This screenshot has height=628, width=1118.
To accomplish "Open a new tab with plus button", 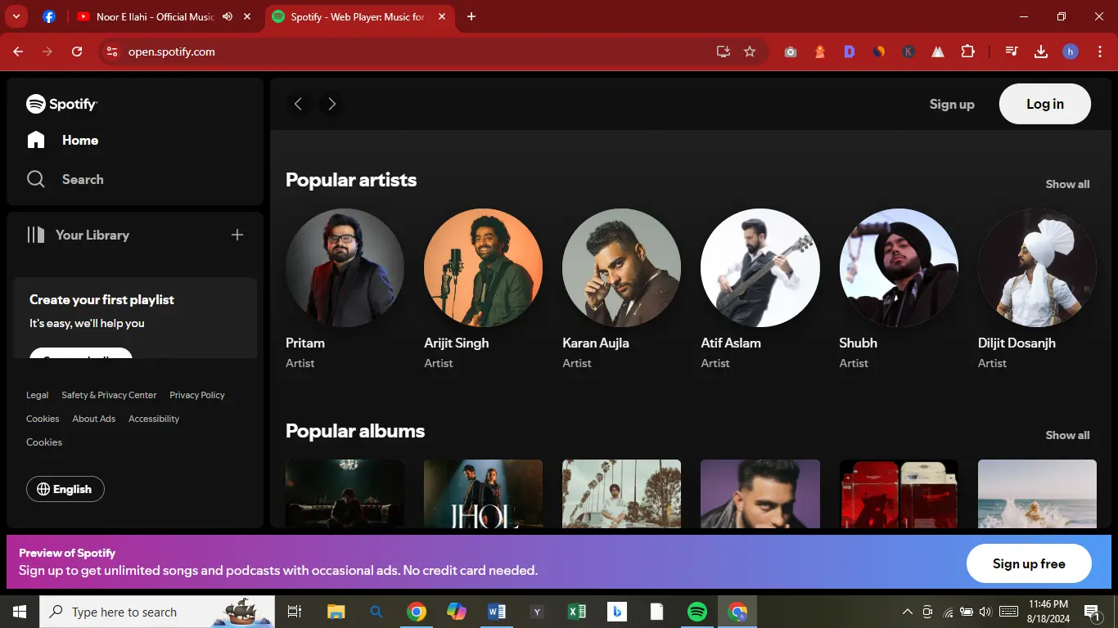I will [471, 16].
